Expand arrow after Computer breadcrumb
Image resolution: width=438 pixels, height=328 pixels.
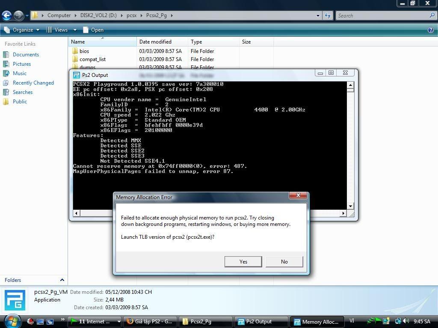pyautogui.click(x=76, y=16)
